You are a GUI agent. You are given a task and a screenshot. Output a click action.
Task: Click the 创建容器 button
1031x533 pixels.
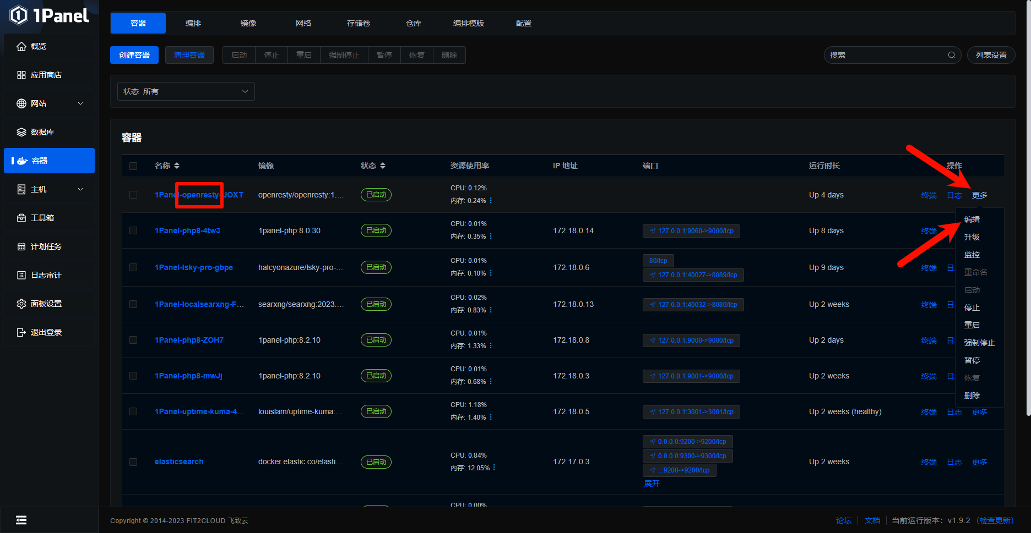tap(134, 55)
